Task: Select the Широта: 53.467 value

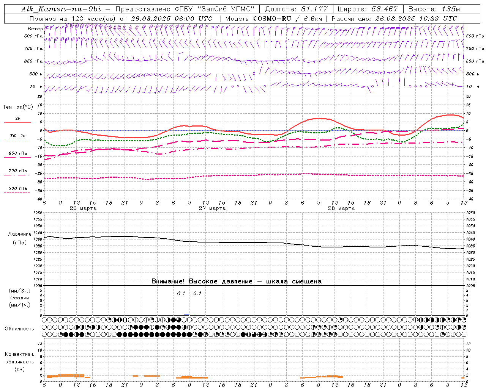Action: [x=368, y=9]
